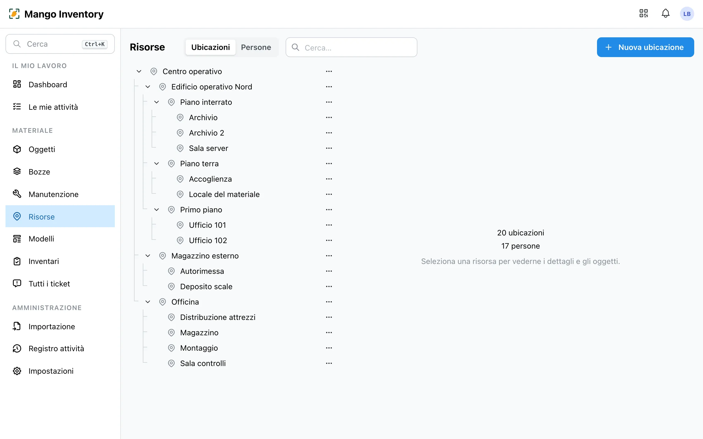The width and height of the screenshot is (703, 439).
Task: Switch to the Persone tab
Action: [x=256, y=47]
